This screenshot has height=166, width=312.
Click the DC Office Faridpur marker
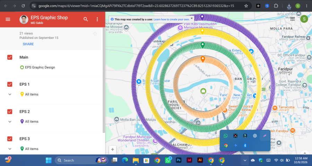click(309, 58)
